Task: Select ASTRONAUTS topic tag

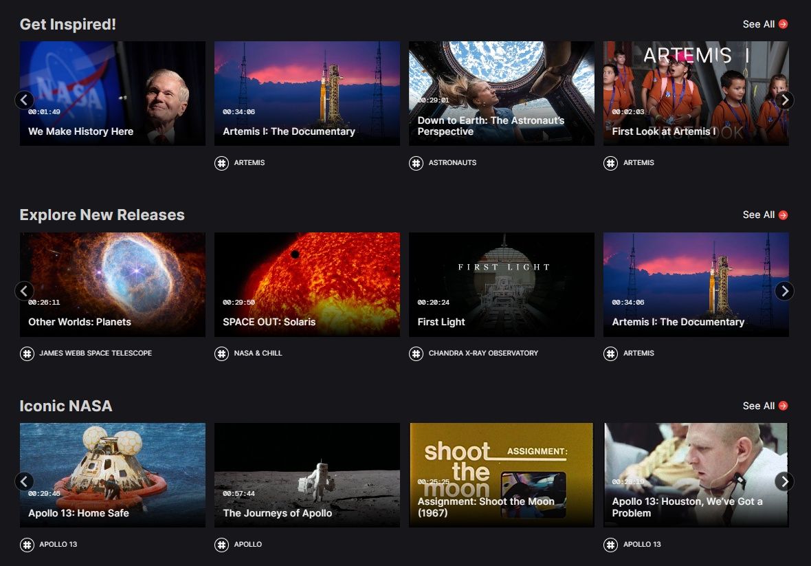Action: point(452,162)
